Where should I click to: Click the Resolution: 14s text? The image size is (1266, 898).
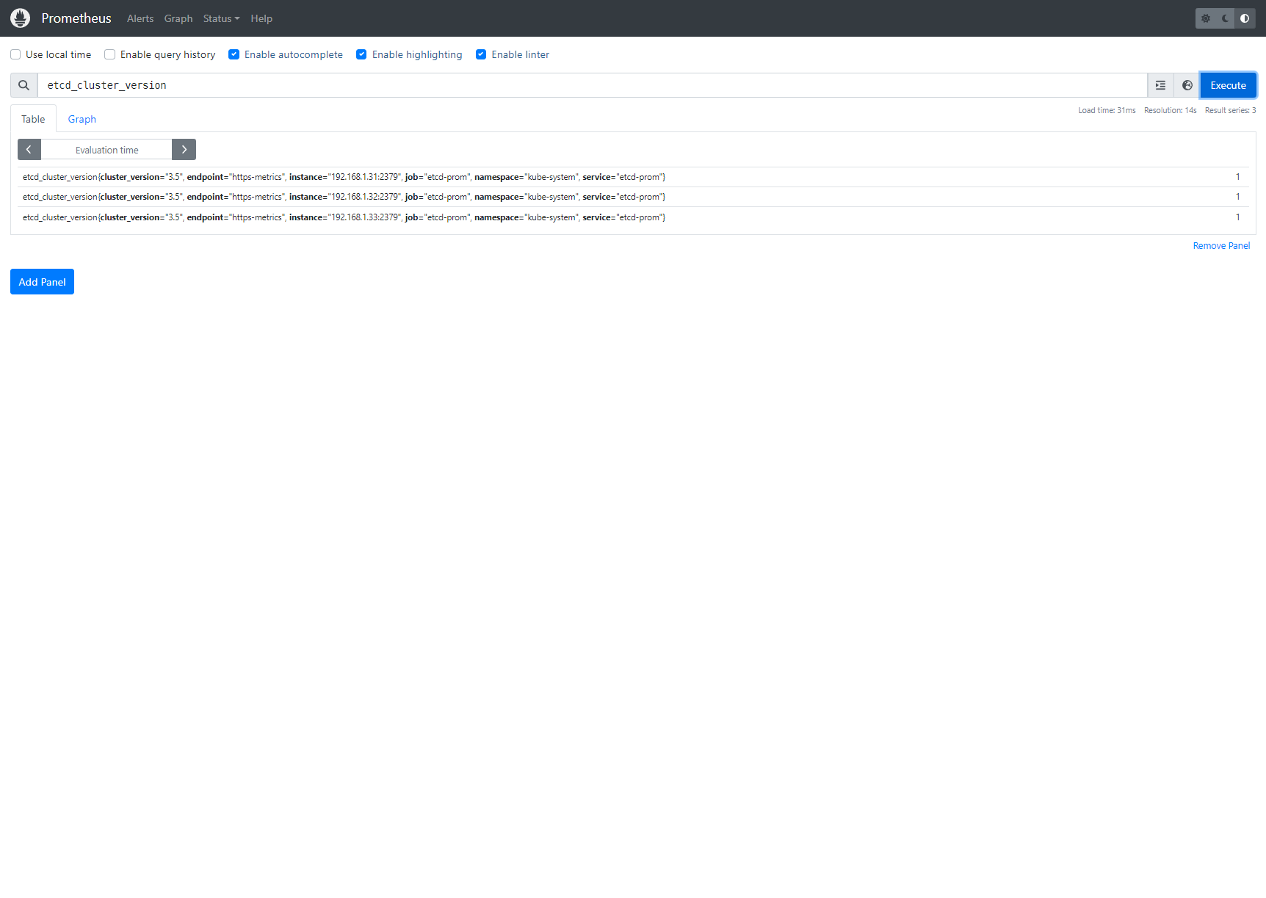tap(1170, 110)
